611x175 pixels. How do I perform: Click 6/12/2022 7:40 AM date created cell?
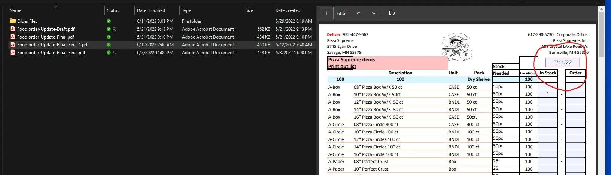tap(294, 45)
